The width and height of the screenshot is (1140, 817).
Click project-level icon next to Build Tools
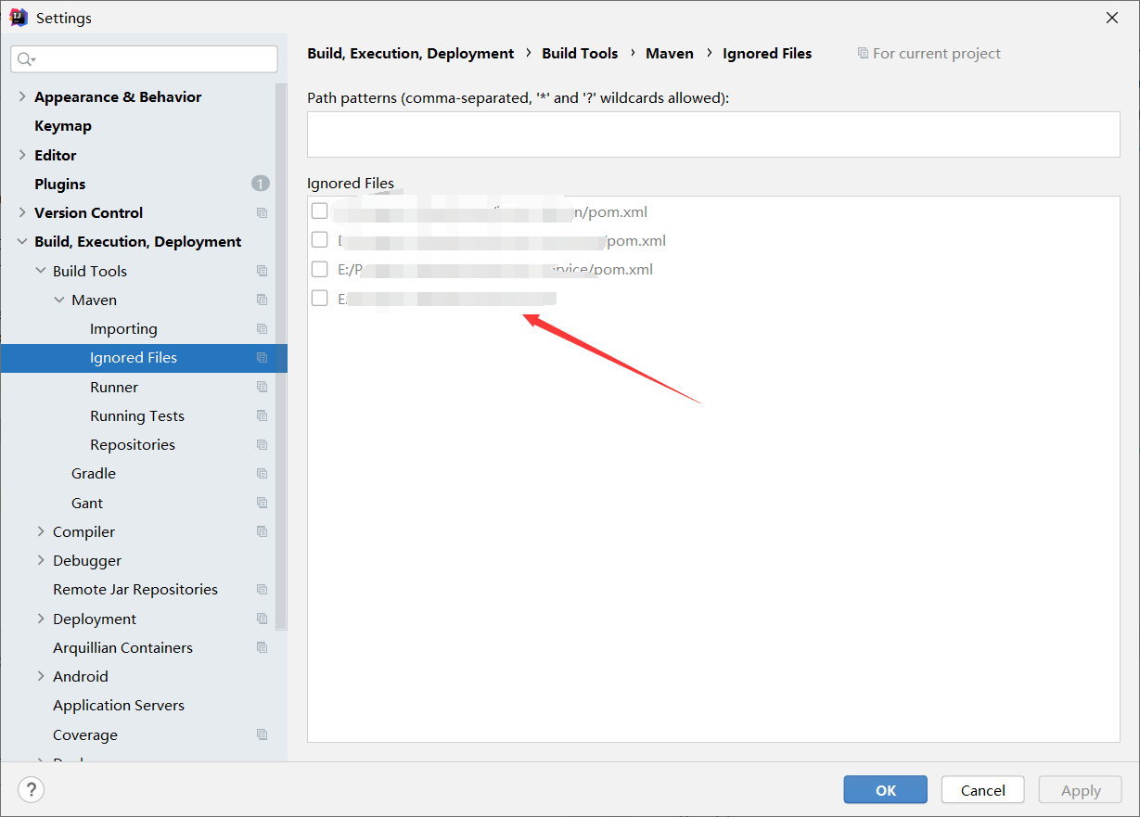pos(262,271)
